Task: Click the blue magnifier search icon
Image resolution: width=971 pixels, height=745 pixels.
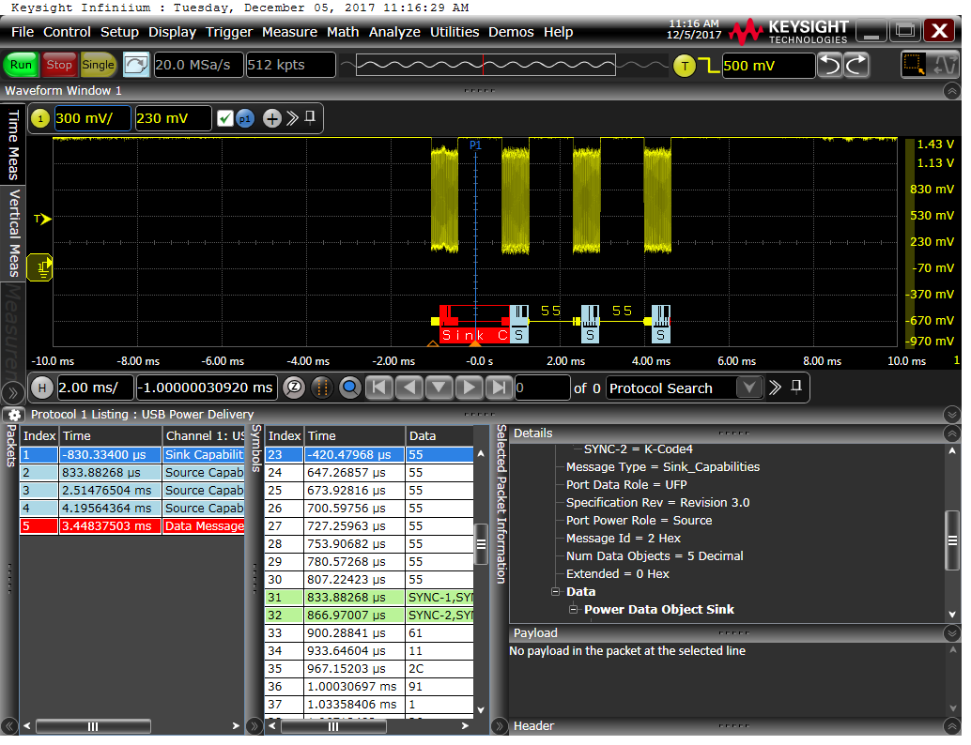Action: [350, 388]
